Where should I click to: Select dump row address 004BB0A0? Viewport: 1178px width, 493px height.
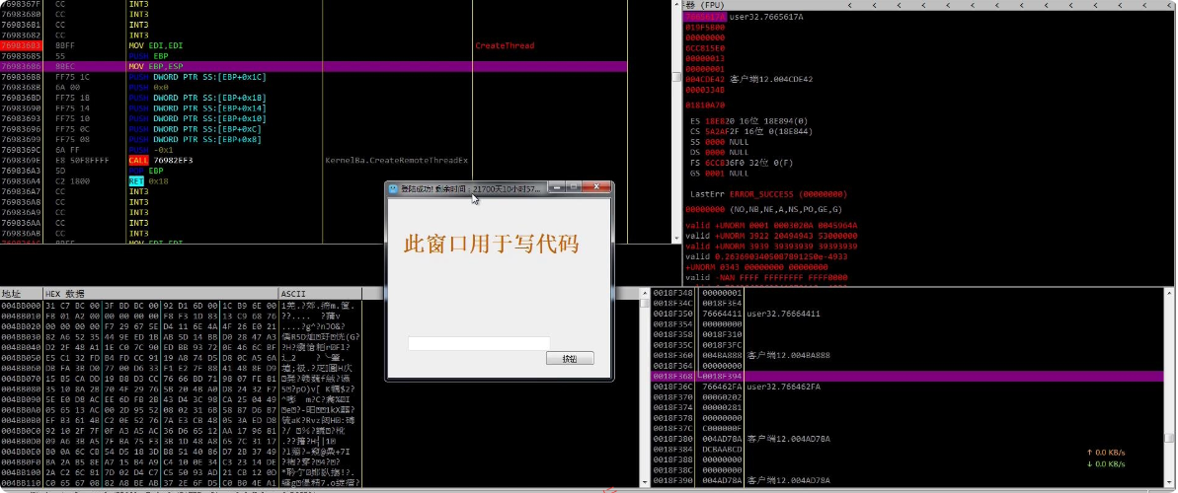click(x=21, y=410)
